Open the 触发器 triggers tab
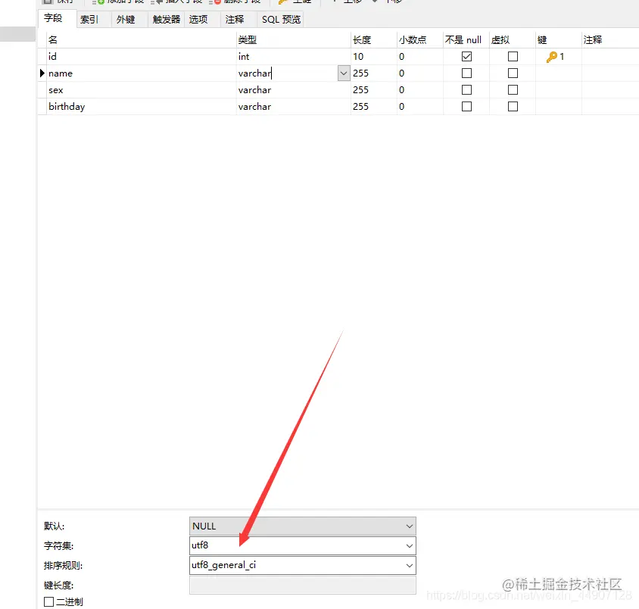 [x=165, y=19]
